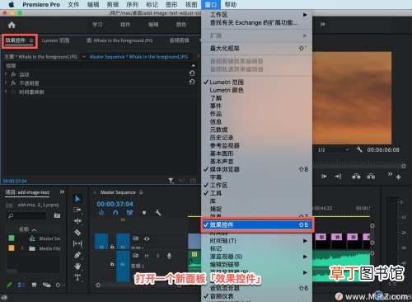Toggle audio track sync lock
412x302 pixels.
point(135,256)
